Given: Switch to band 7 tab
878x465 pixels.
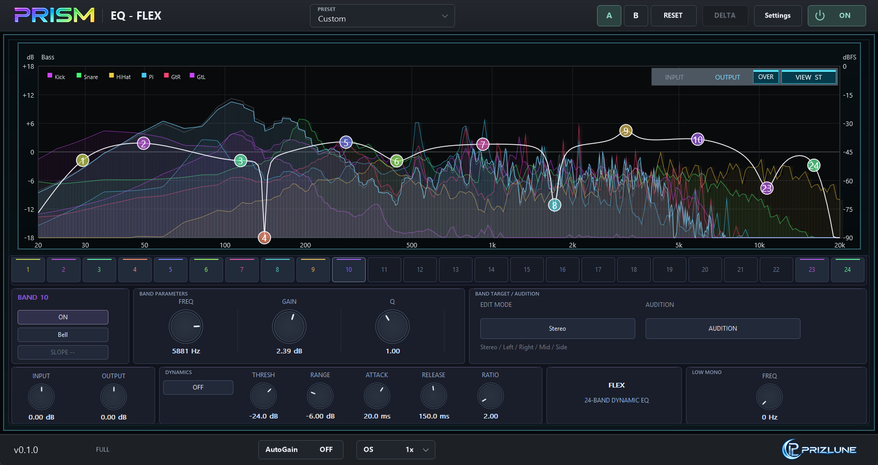Looking at the screenshot, I should click(x=242, y=270).
